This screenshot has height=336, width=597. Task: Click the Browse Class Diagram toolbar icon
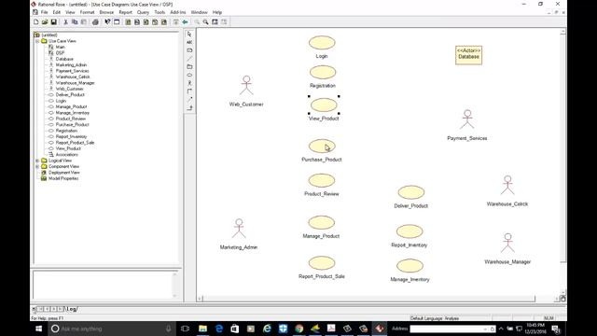click(x=128, y=22)
